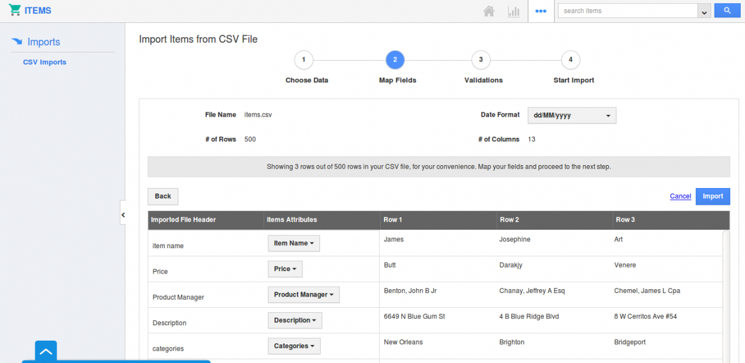Open the search options dropdown arrow
This screenshot has width=745, height=363.
point(704,11)
